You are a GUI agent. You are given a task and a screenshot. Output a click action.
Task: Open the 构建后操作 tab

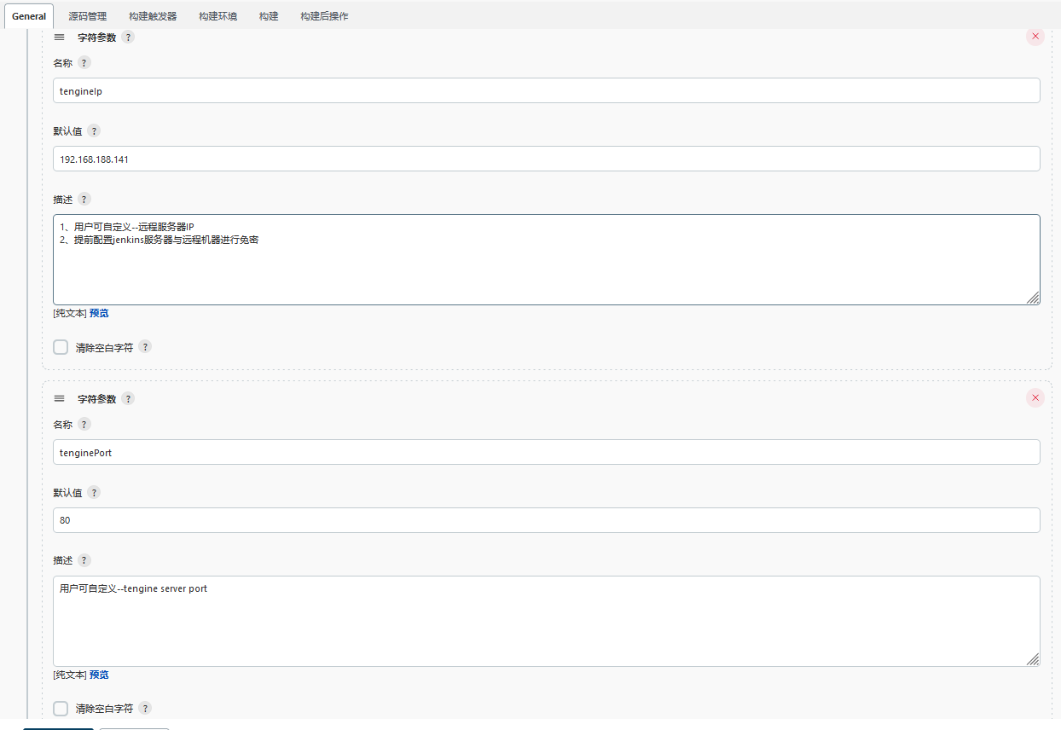pos(324,16)
